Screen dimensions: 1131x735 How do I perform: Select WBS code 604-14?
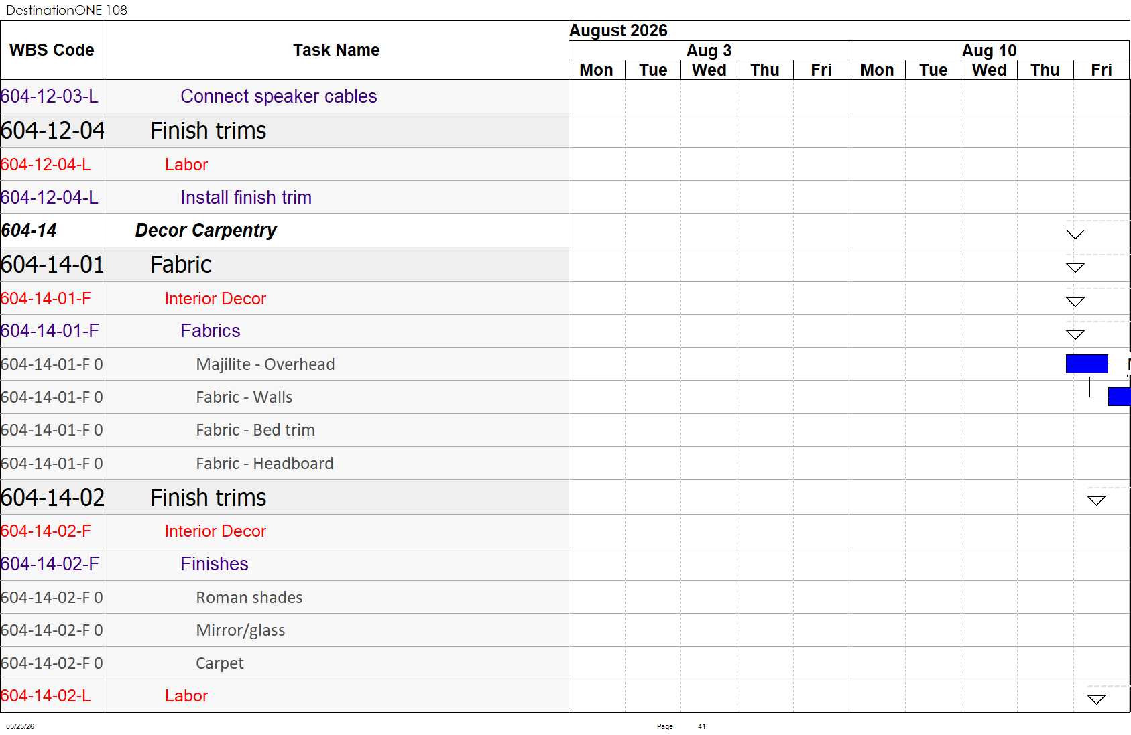click(29, 230)
